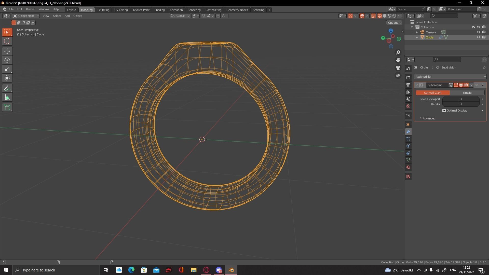Select the Scale tool
Viewport: 489px width, 275px height.
pos(7,69)
